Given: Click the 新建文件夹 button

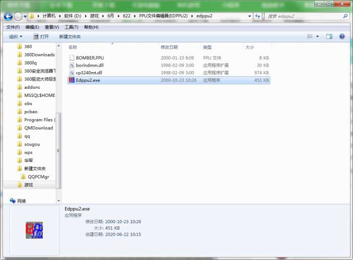Looking at the screenshot, I should click(x=70, y=36).
